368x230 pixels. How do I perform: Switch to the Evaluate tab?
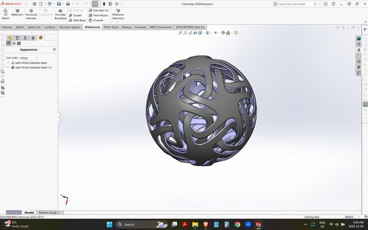(x=140, y=27)
